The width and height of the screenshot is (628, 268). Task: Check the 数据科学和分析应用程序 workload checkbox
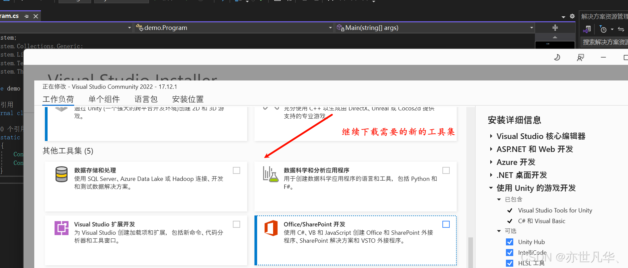pos(446,170)
